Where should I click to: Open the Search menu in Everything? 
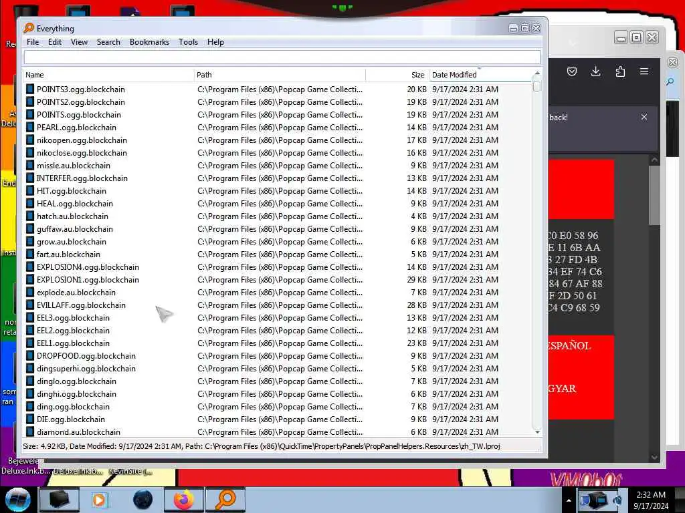(108, 42)
